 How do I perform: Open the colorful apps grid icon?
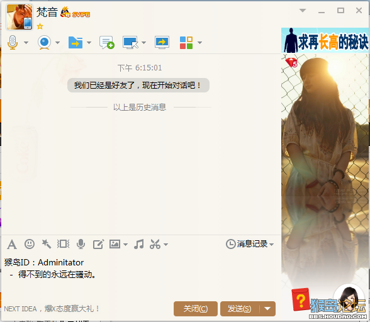(x=186, y=43)
